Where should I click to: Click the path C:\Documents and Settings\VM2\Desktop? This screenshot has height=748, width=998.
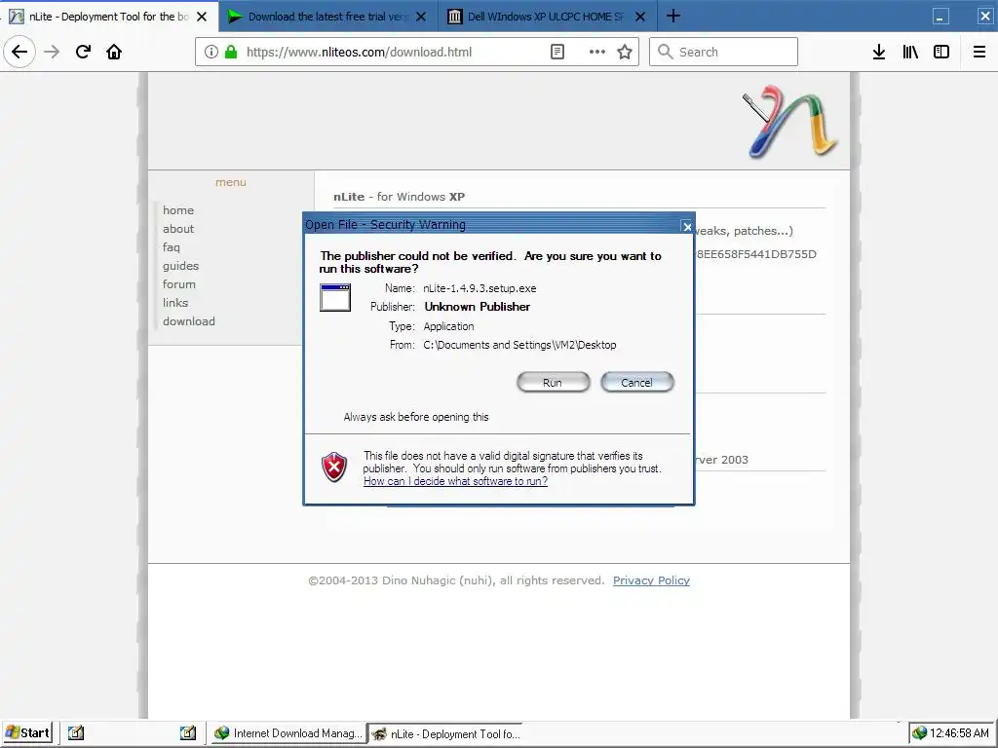[x=520, y=345]
